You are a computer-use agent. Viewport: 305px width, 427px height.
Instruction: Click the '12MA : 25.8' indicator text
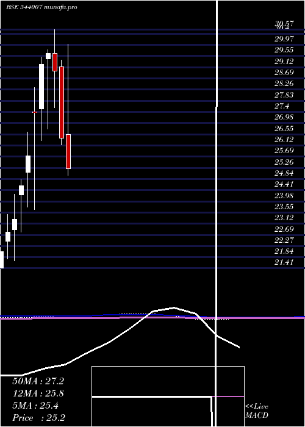(38, 393)
